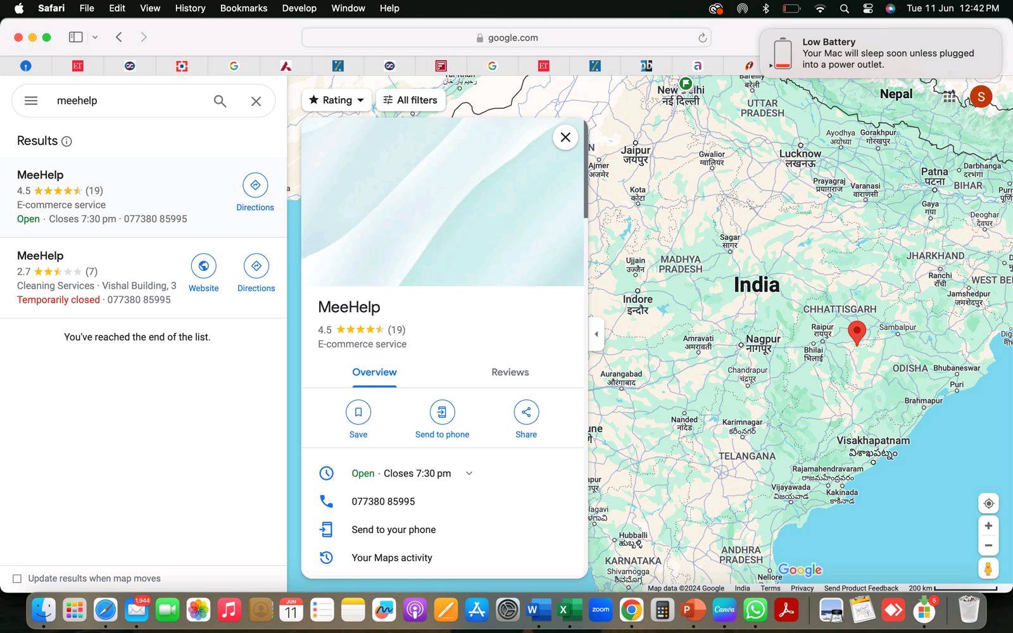Click the search magnifier icon in Maps
The width and height of the screenshot is (1013, 633).
(220, 101)
